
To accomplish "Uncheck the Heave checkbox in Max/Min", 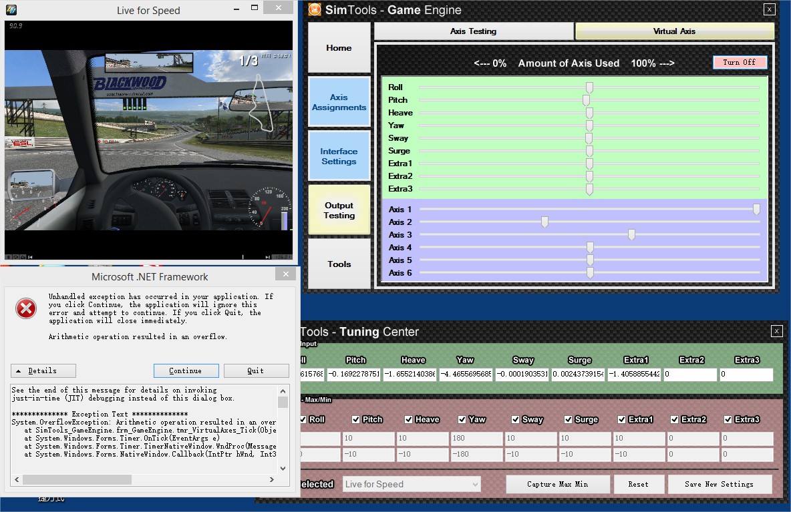I will coord(409,419).
